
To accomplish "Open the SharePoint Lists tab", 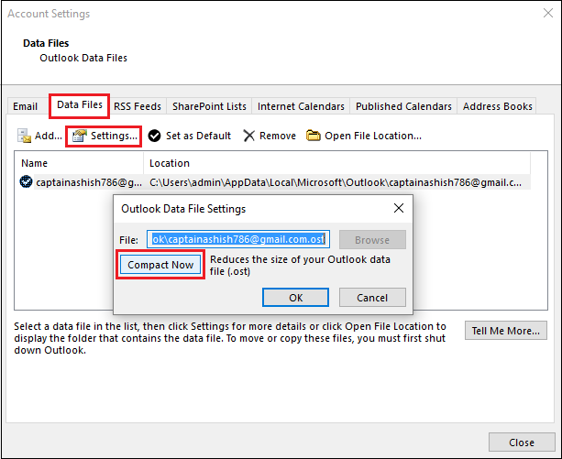I will pyautogui.click(x=209, y=106).
